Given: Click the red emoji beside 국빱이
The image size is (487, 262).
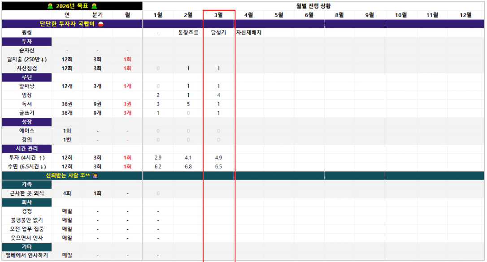Looking at the screenshot, I should [x=101, y=24].
